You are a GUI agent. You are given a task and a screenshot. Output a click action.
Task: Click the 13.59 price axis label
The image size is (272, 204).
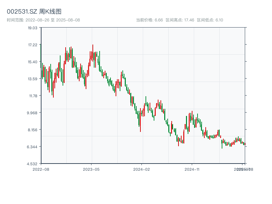33,79
